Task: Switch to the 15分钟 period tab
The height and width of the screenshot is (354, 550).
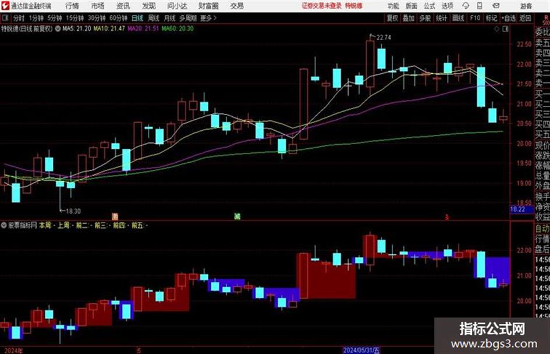Action: click(74, 18)
